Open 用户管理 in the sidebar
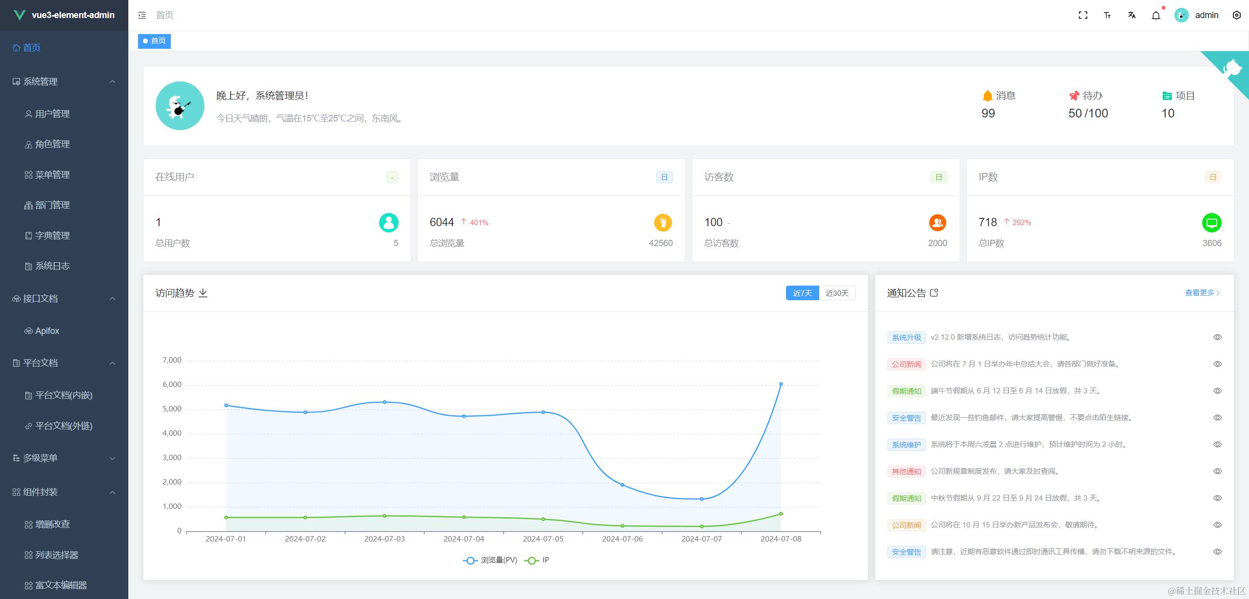The image size is (1249, 599). tap(64, 114)
